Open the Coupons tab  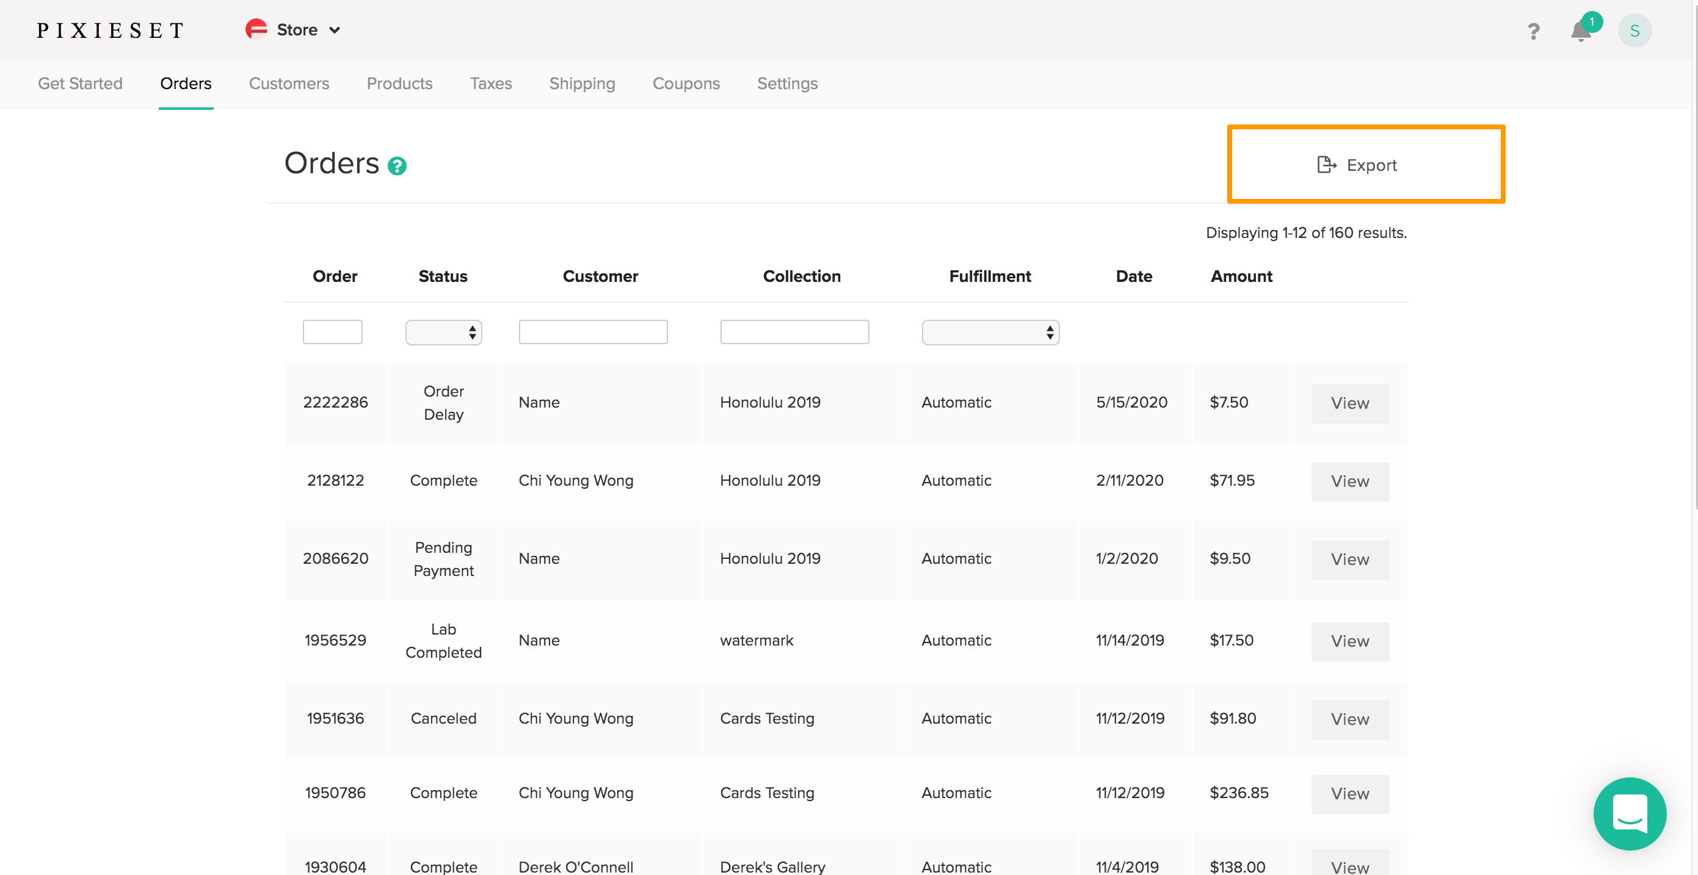686,84
